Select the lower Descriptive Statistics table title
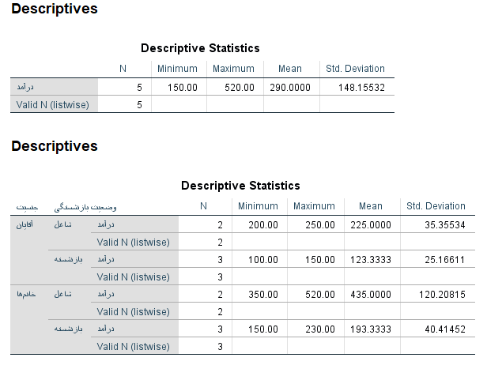Viewport: 487px width, 365px height. click(x=240, y=186)
